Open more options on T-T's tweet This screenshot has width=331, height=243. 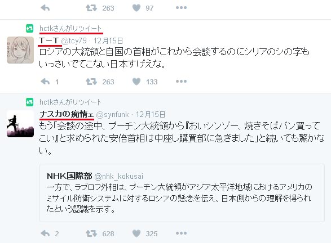(x=181, y=81)
